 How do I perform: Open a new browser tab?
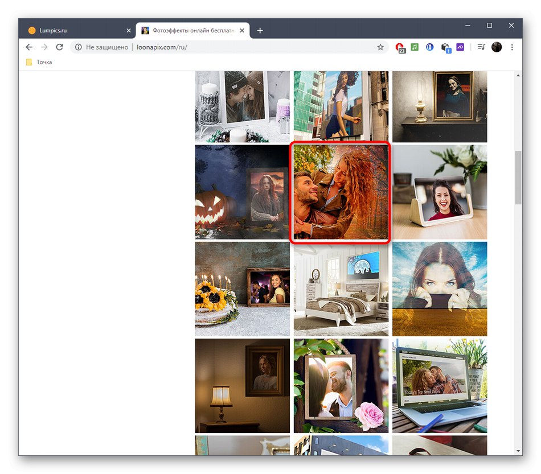click(260, 31)
